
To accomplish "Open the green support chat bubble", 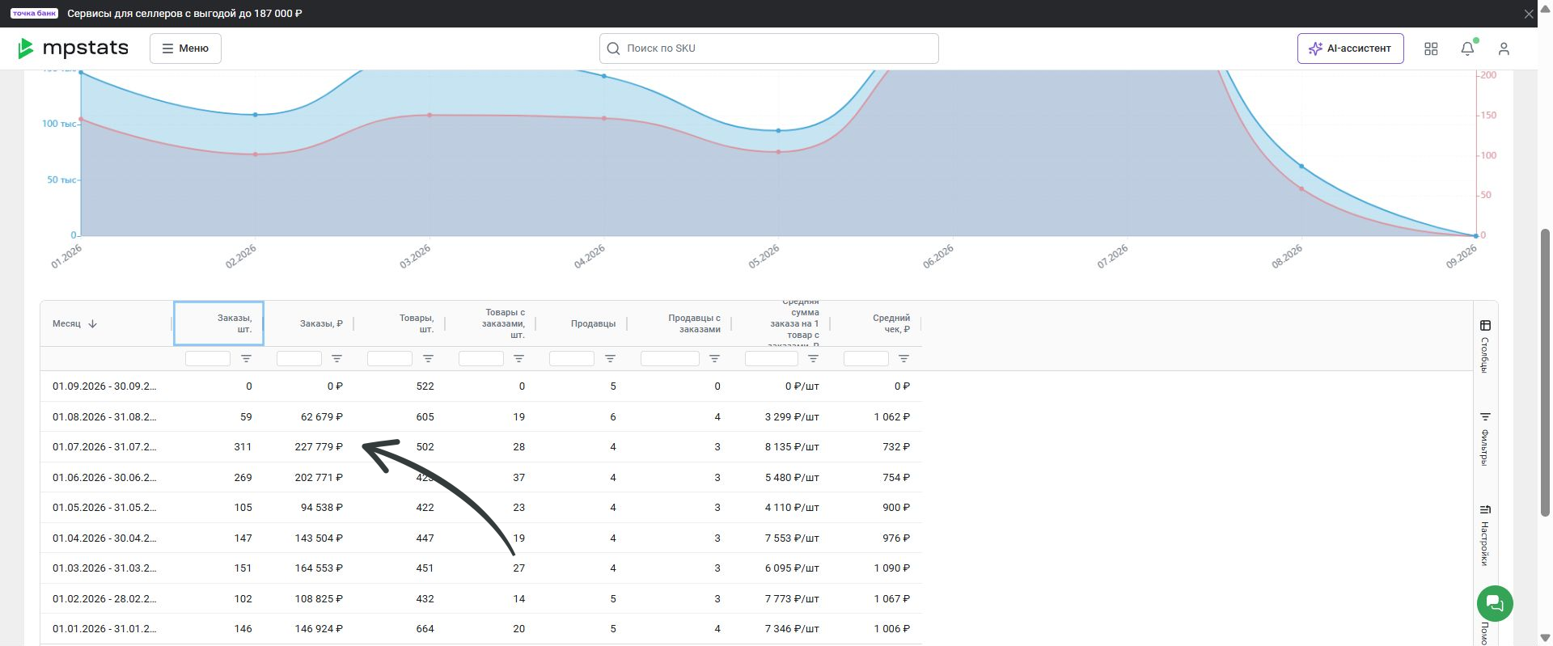I will tap(1495, 603).
